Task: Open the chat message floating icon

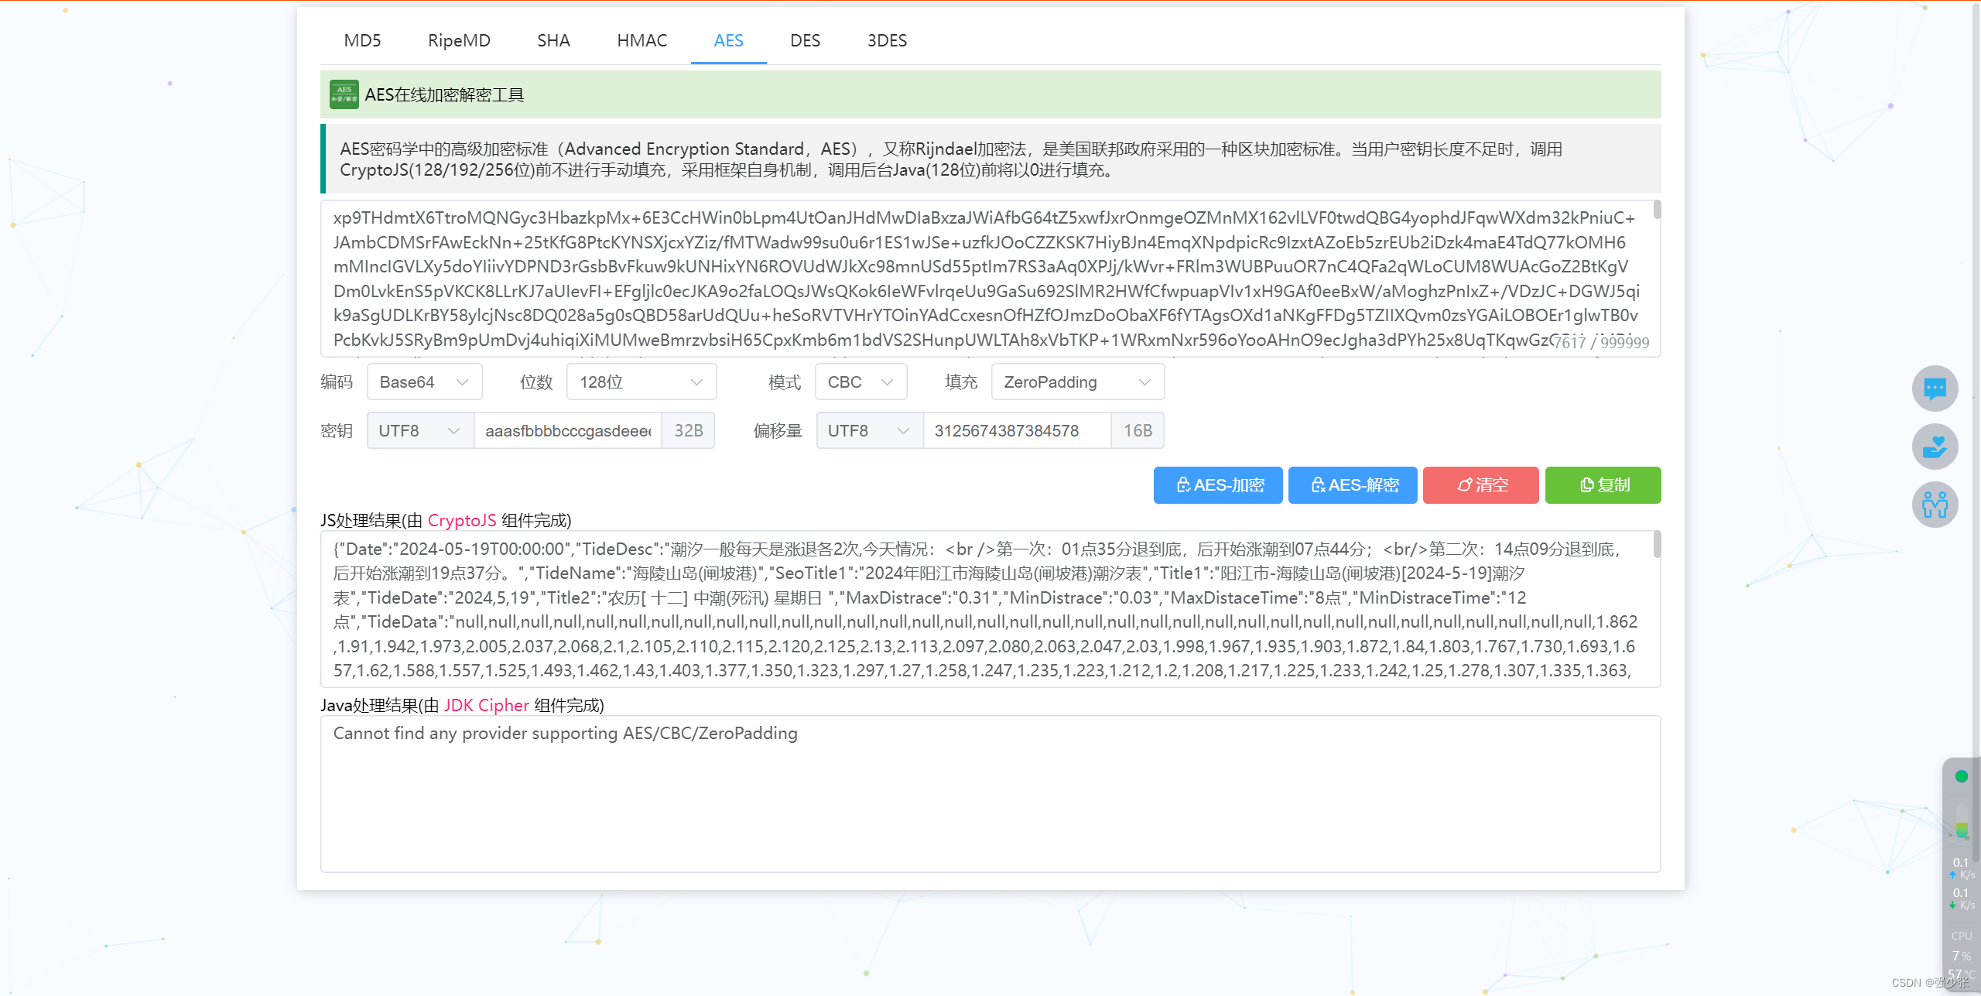Action: [x=1935, y=388]
